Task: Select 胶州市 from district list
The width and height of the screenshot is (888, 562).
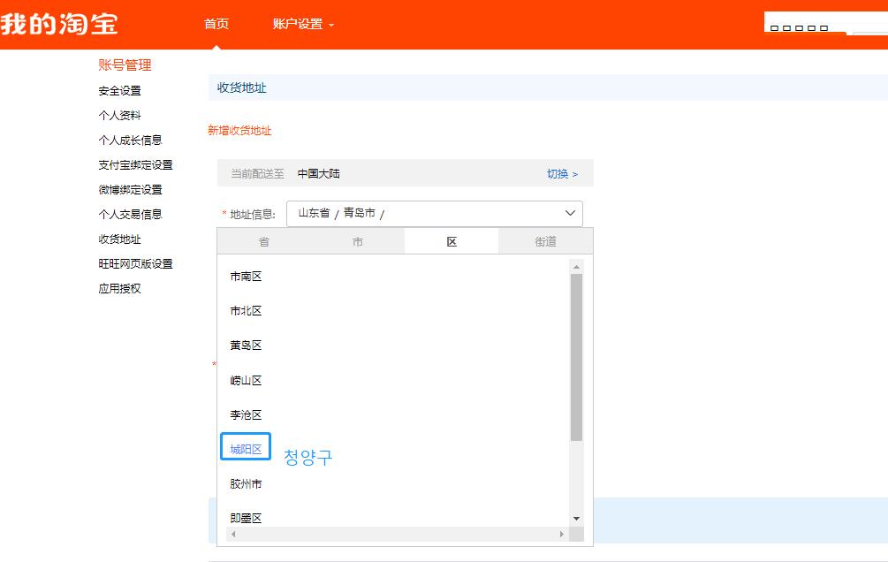Action: [246, 484]
